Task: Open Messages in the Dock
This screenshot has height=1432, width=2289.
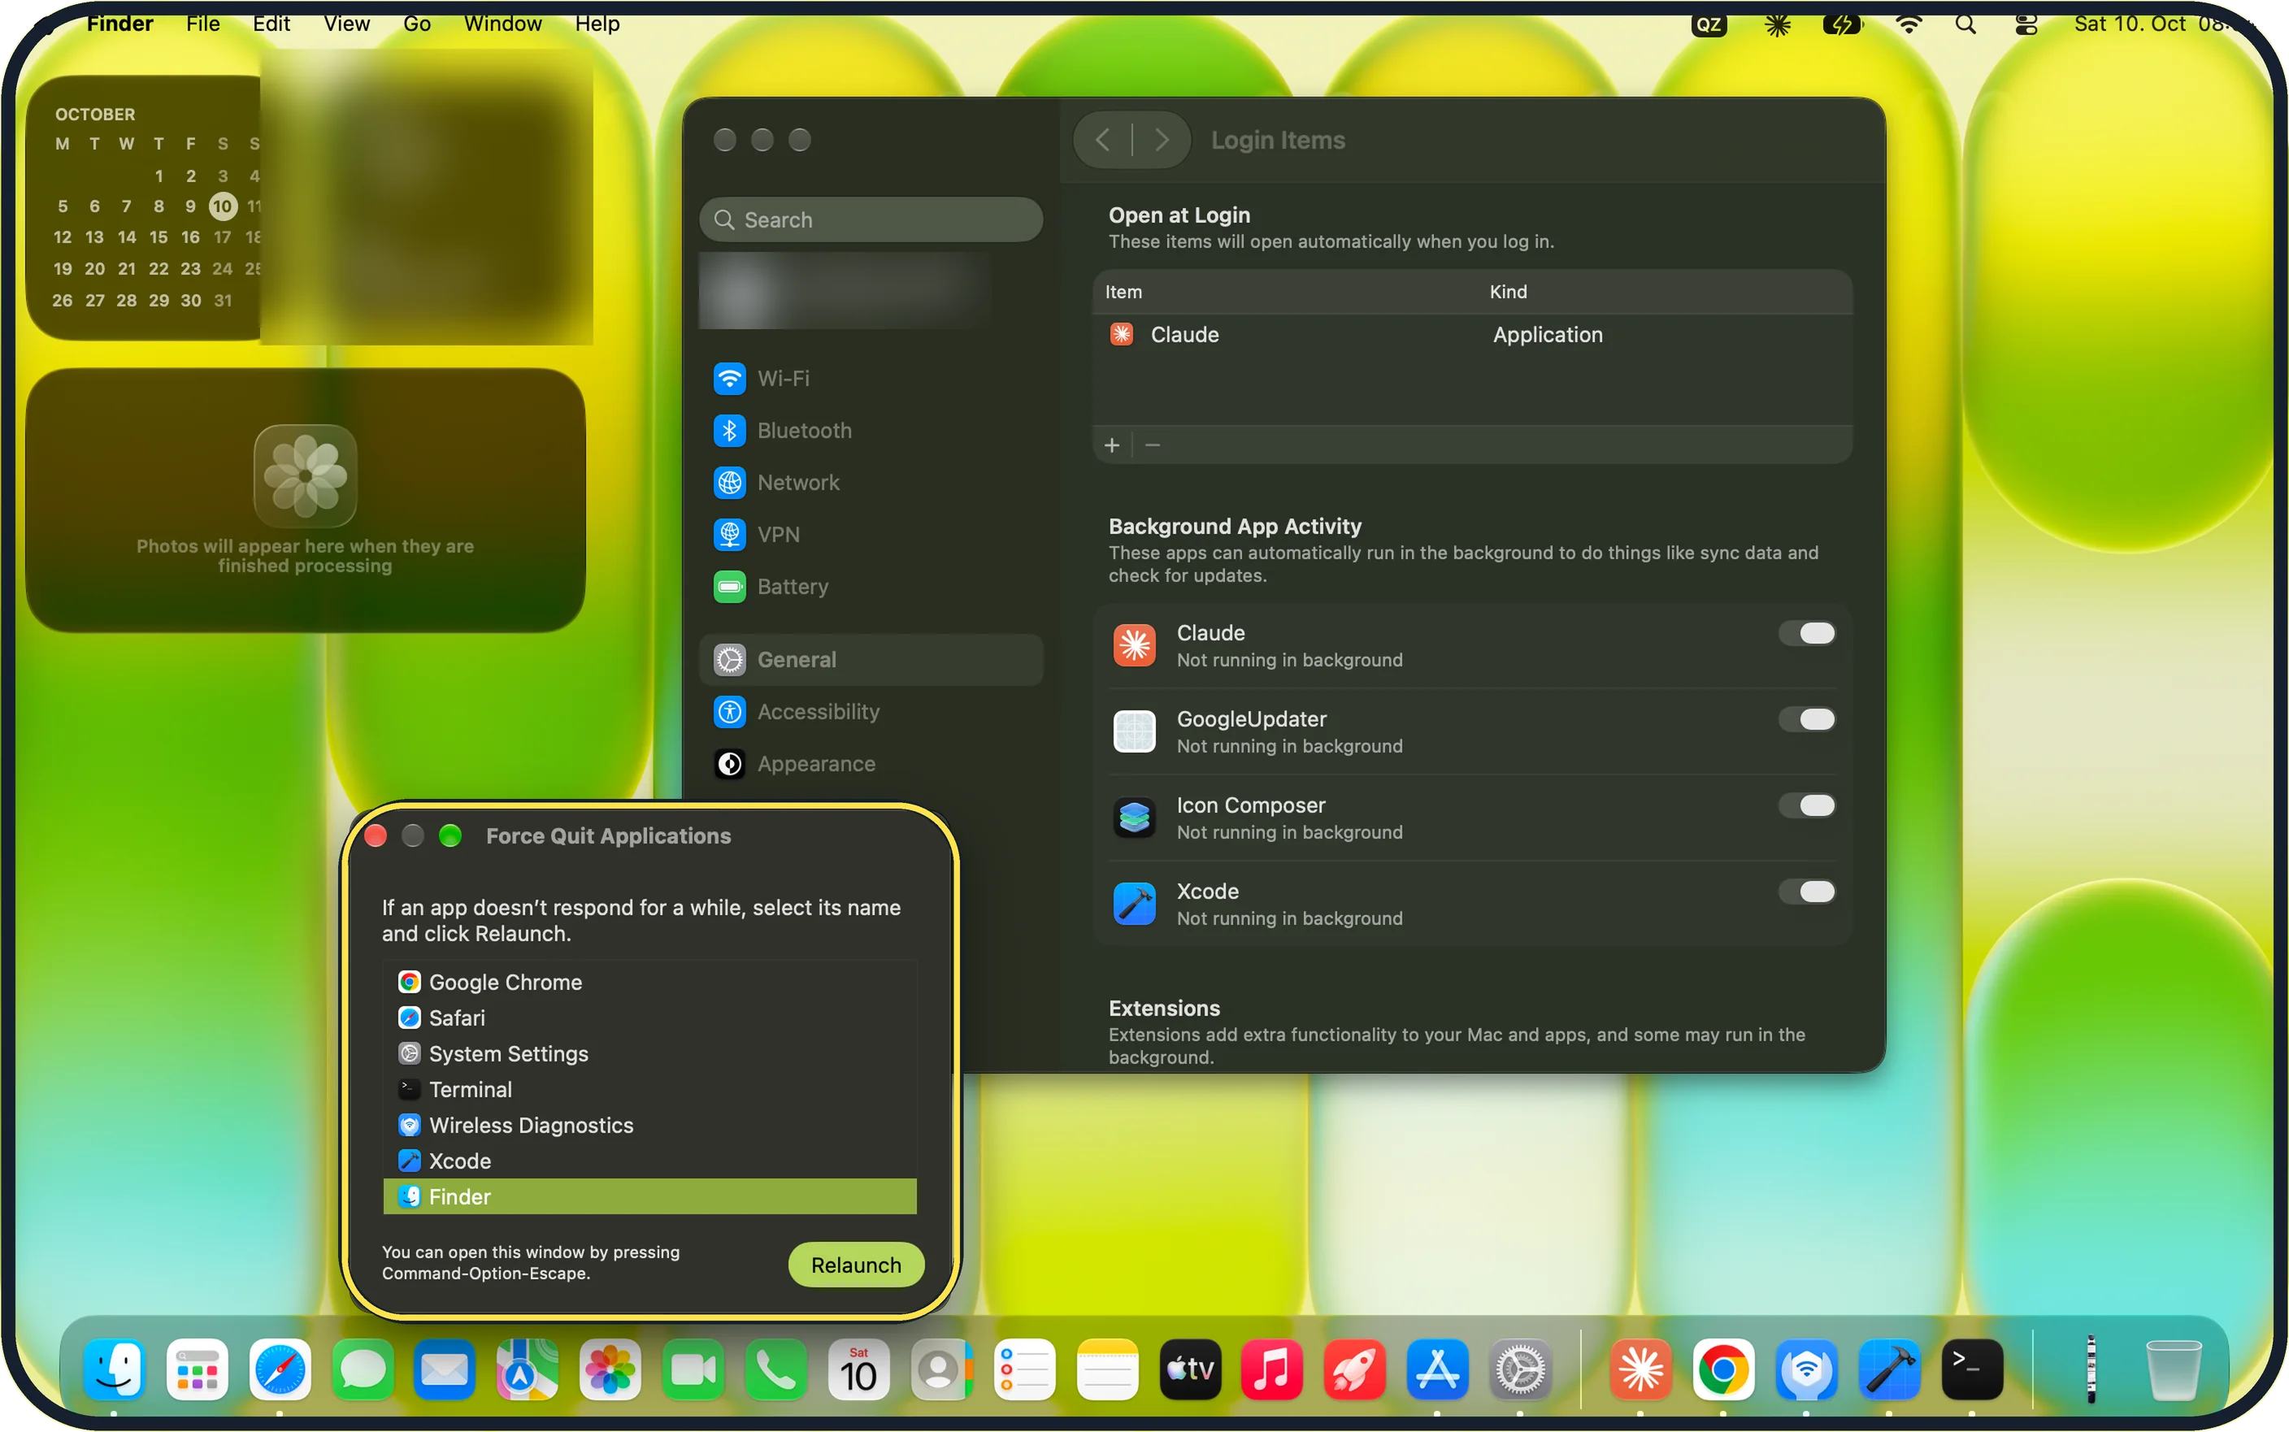Action: tap(363, 1369)
